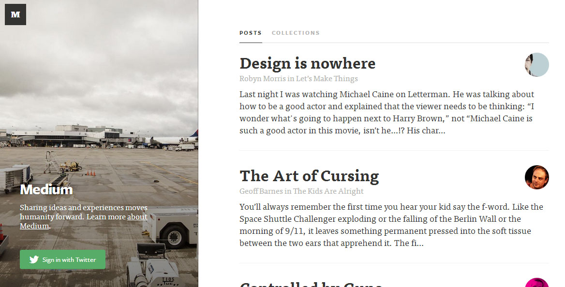Open the "Design is nowhere" post title
Viewport: 565px width, 287px height.
pos(307,63)
